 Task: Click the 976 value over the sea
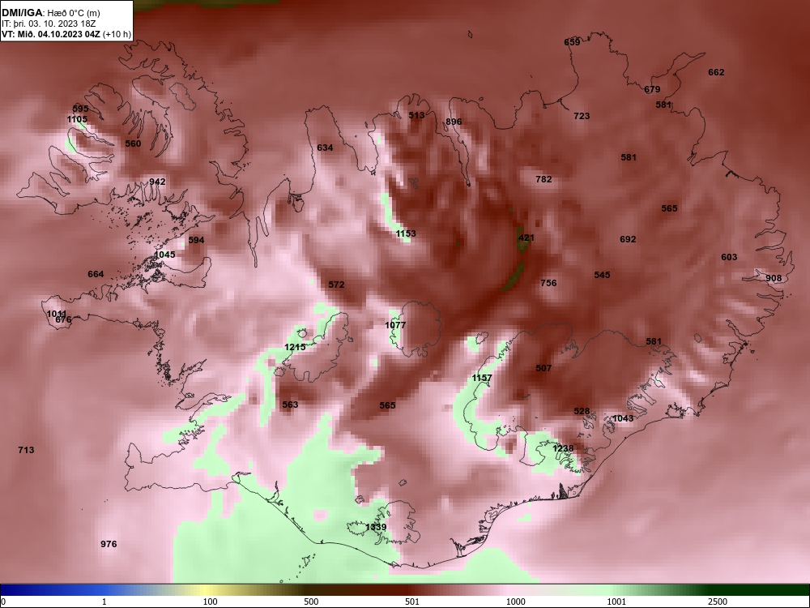point(109,545)
